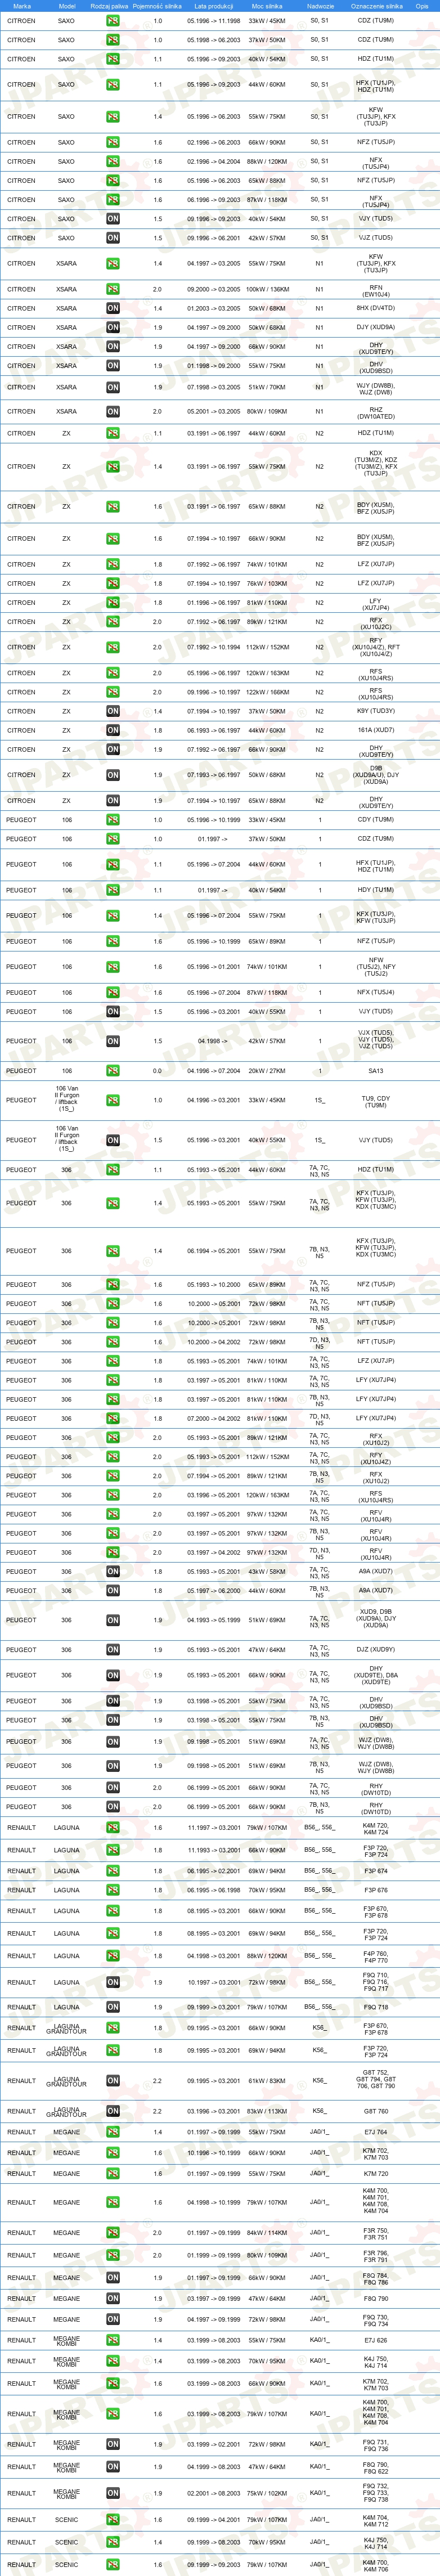
Task: Click the Marka column header
Action: click(22, 6)
